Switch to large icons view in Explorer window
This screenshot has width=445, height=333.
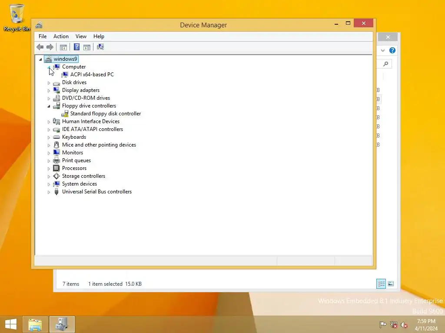click(x=391, y=284)
